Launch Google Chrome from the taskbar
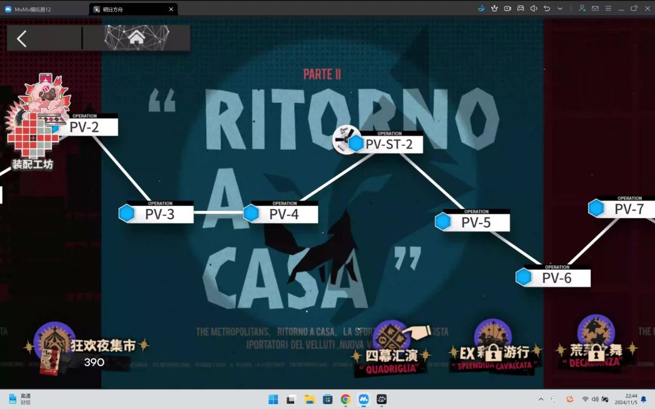 pos(346,399)
